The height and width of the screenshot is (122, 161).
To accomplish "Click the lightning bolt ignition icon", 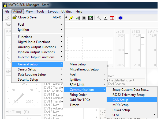I will [x=71, y=18].
